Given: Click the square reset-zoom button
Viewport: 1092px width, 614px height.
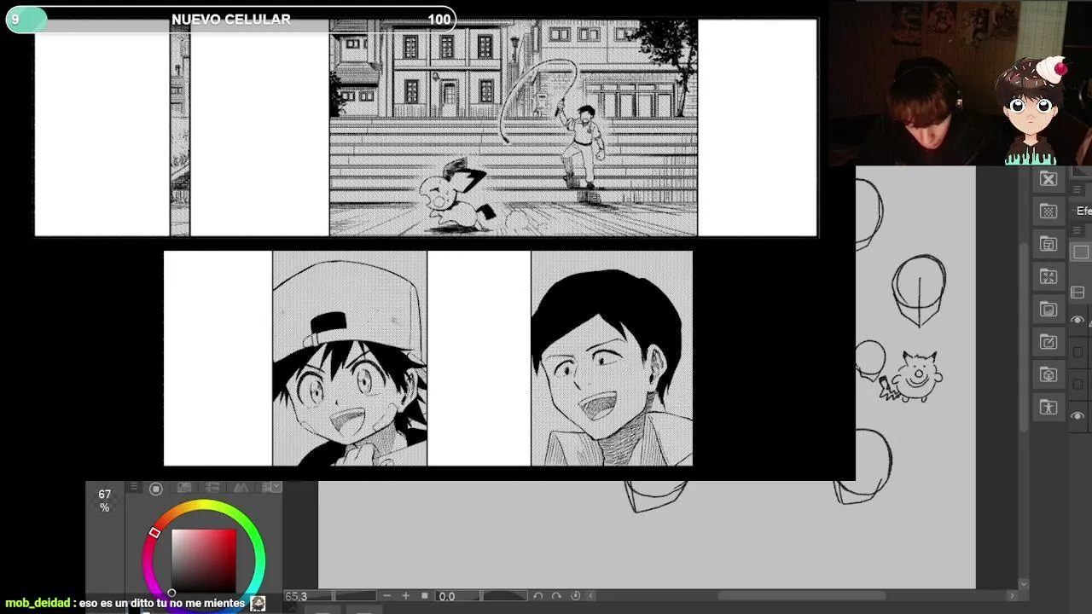Looking at the screenshot, I should pyautogui.click(x=425, y=596).
